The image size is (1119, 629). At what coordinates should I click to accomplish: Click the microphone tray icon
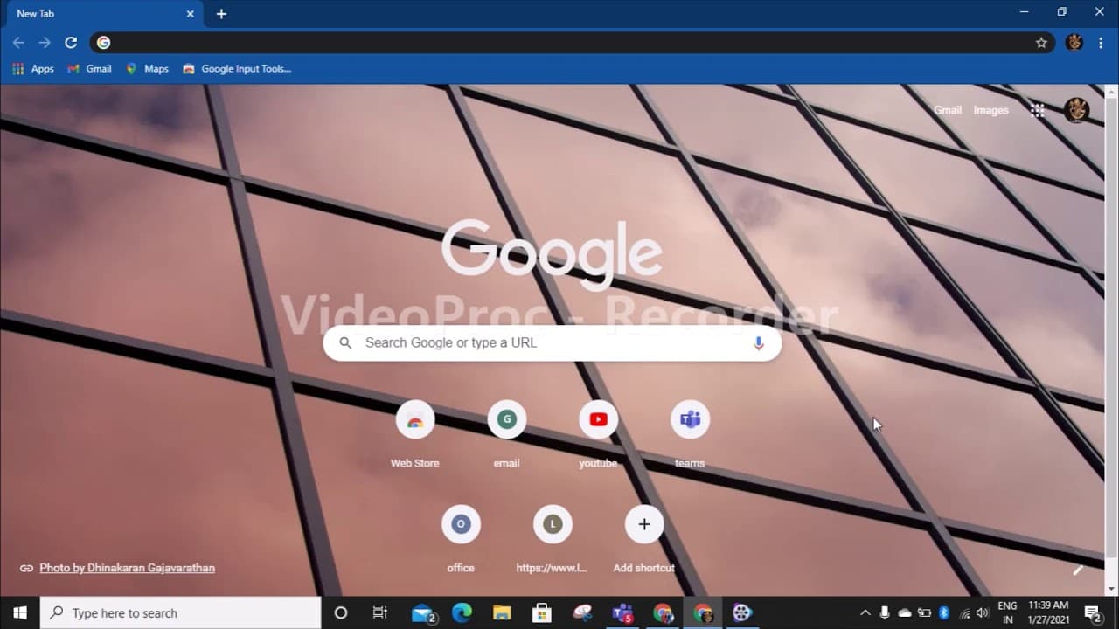[x=885, y=612]
